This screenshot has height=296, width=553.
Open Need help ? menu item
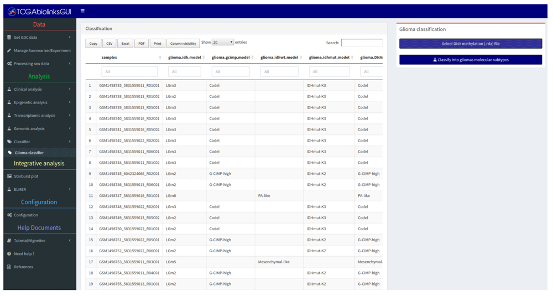pyautogui.click(x=40, y=253)
